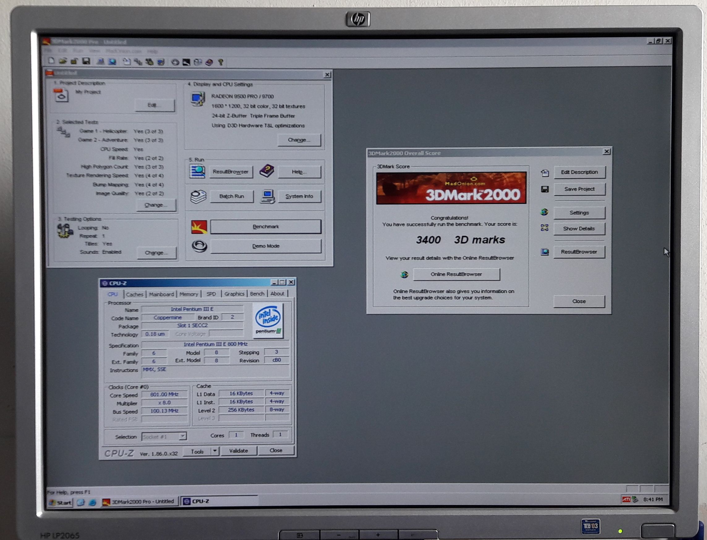Click the Intel Inside Pentium III logo

(x=268, y=321)
